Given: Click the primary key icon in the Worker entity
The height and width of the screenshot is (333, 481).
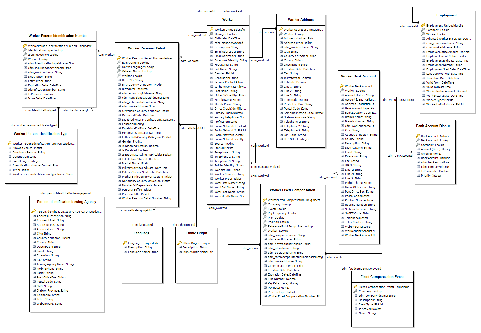Looking at the screenshot, I should [x=211, y=29].
